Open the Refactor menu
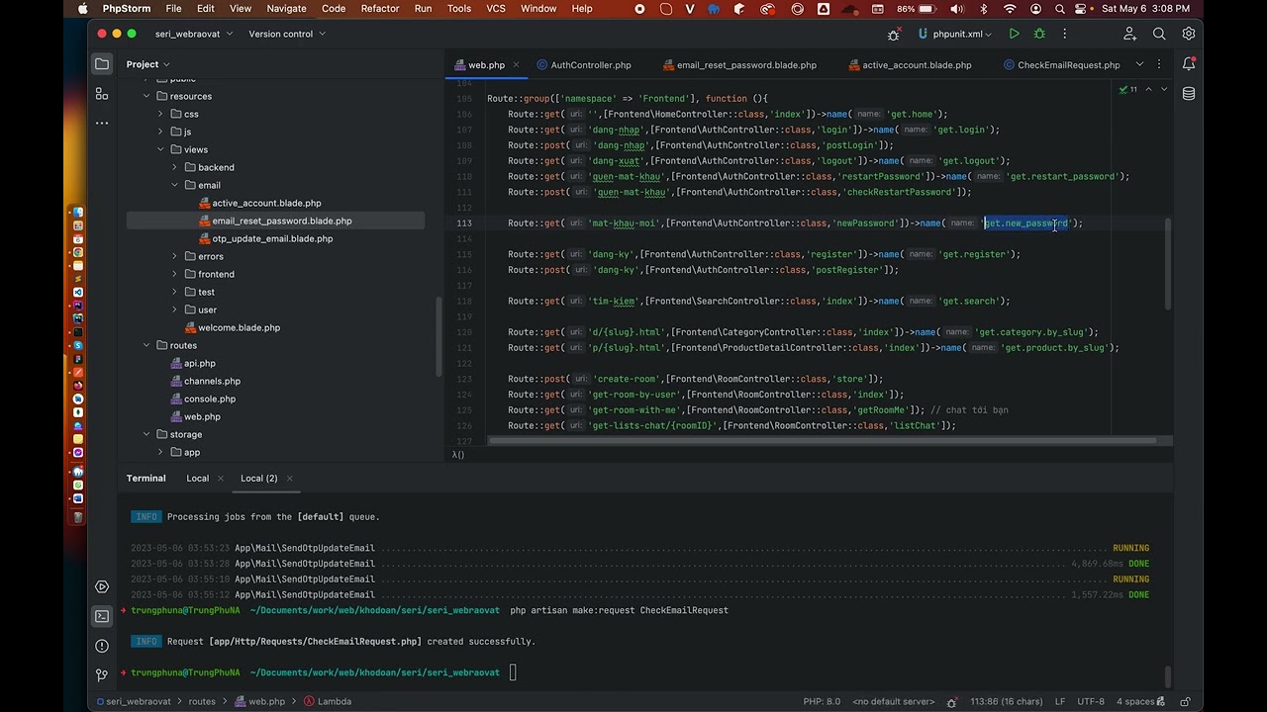Viewport: 1267px width, 712px height. pos(380,9)
